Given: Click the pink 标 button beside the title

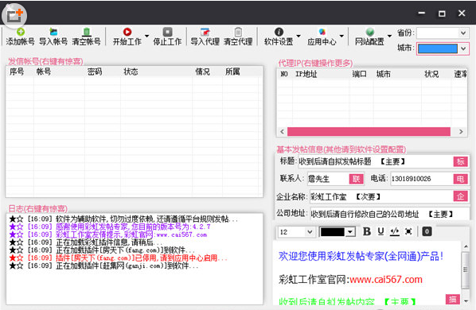Looking at the screenshot, I should pos(461,161).
